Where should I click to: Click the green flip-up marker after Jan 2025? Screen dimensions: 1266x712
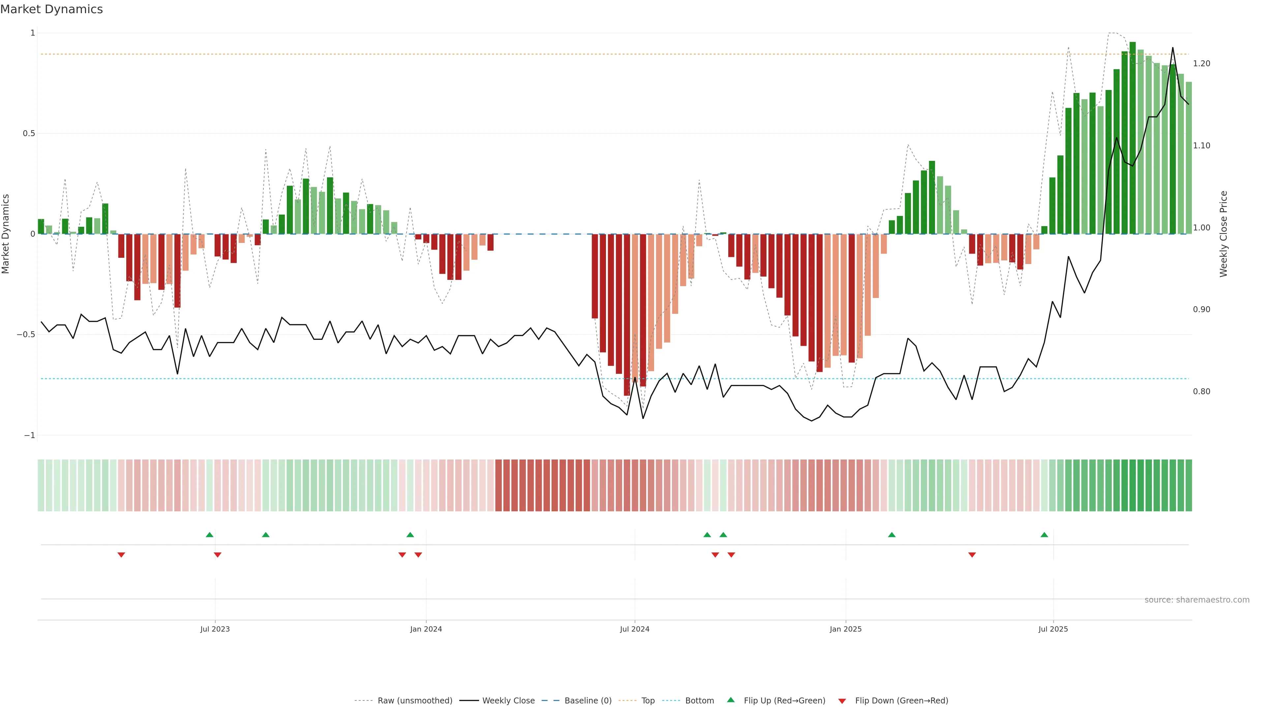(x=891, y=535)
